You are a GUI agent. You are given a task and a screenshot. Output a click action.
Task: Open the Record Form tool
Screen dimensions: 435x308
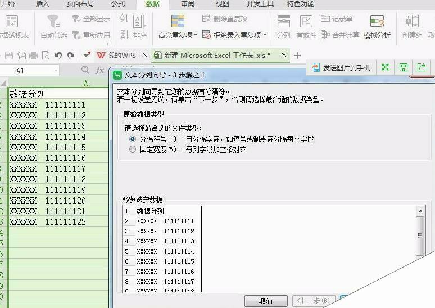337,19
